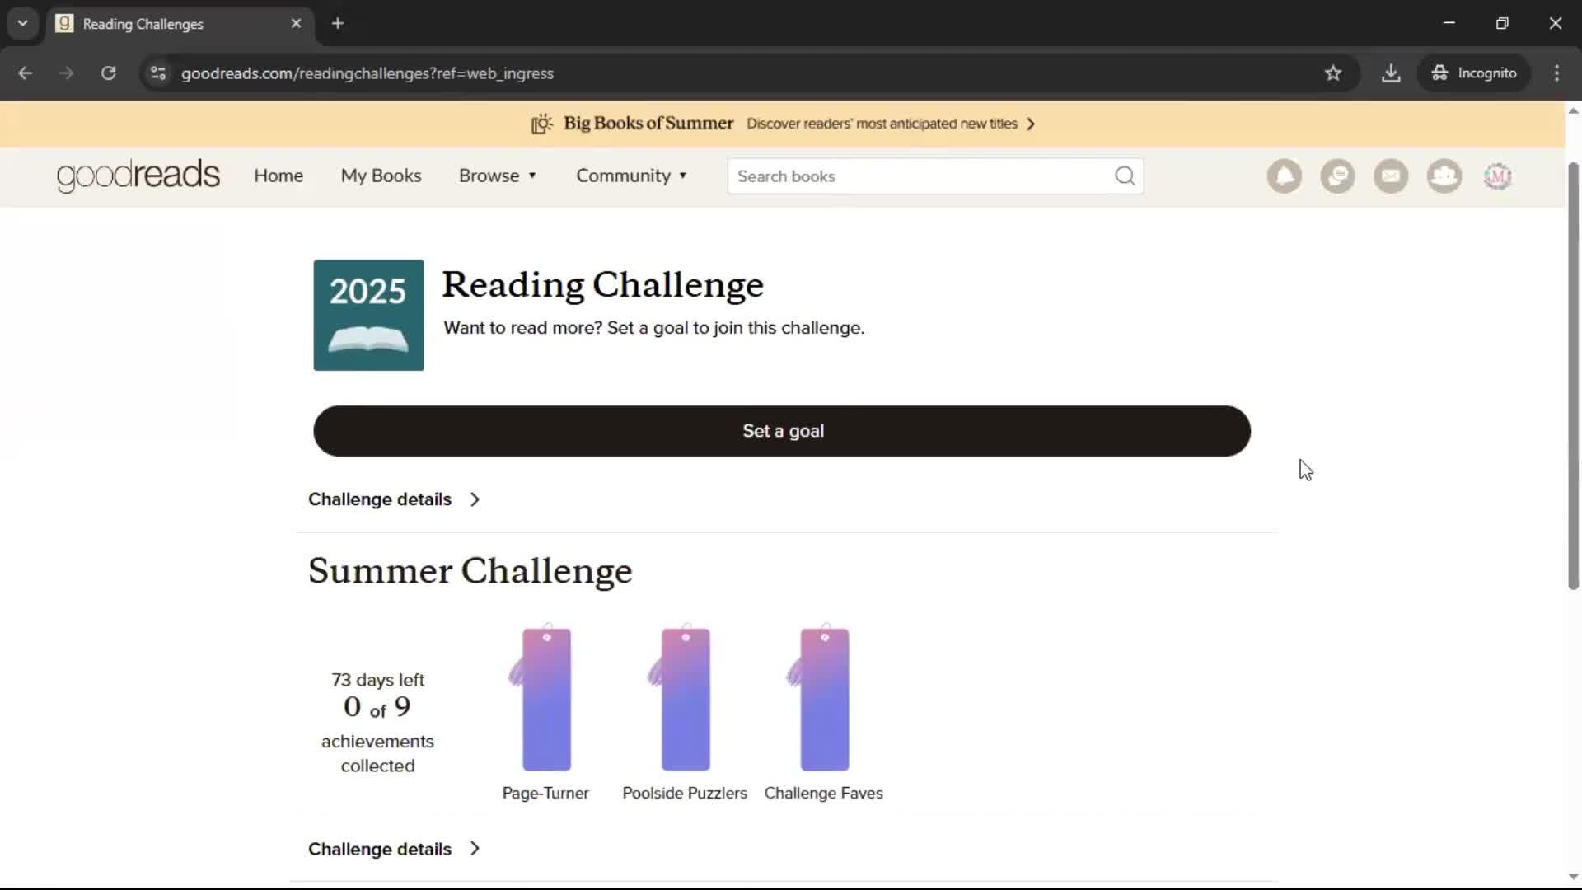Click the Set a goal button
Image resolution: width=1582 pixels, height=890 pixels.
click(782, 431)
